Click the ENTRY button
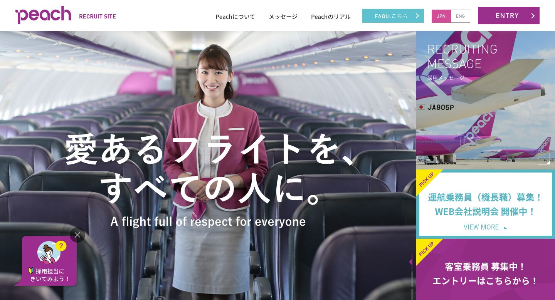 click(509, 15)
